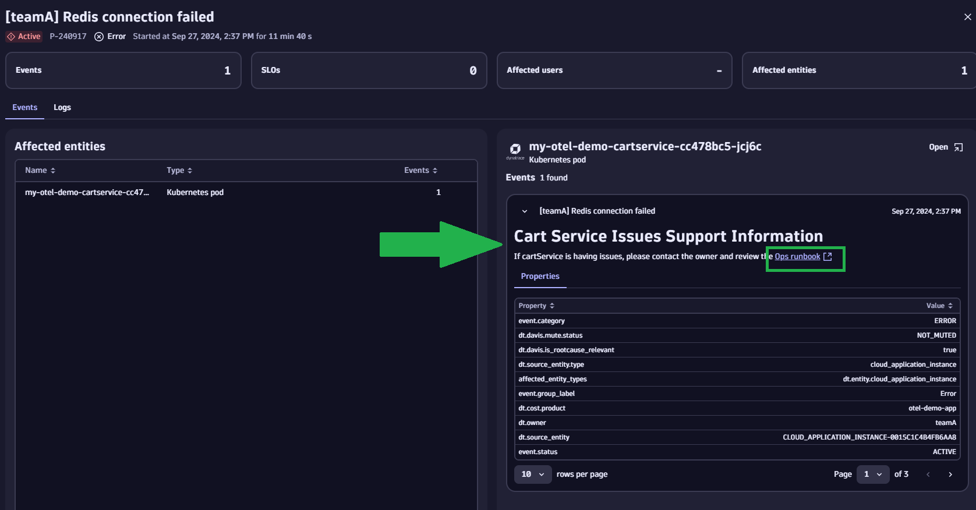Open the Events summary card

(123, 70)
